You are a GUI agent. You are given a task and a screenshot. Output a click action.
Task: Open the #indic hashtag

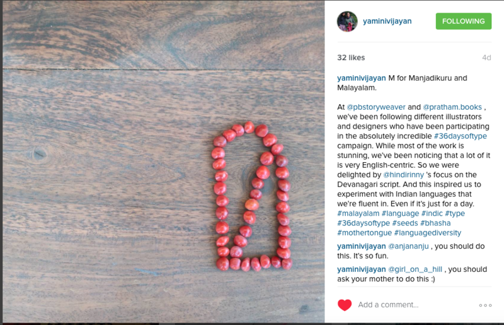point(432,213)
